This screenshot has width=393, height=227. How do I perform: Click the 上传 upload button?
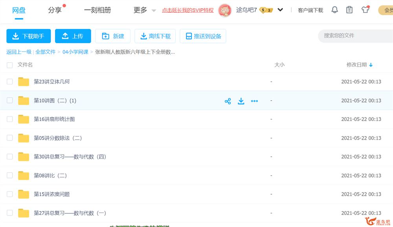point(73,36)
